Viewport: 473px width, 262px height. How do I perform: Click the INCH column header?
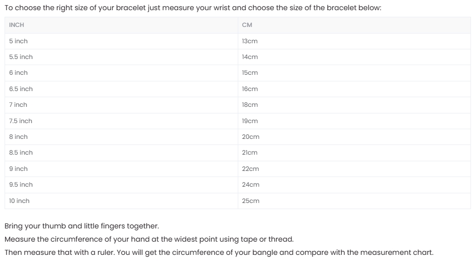(x=121, y=25)
